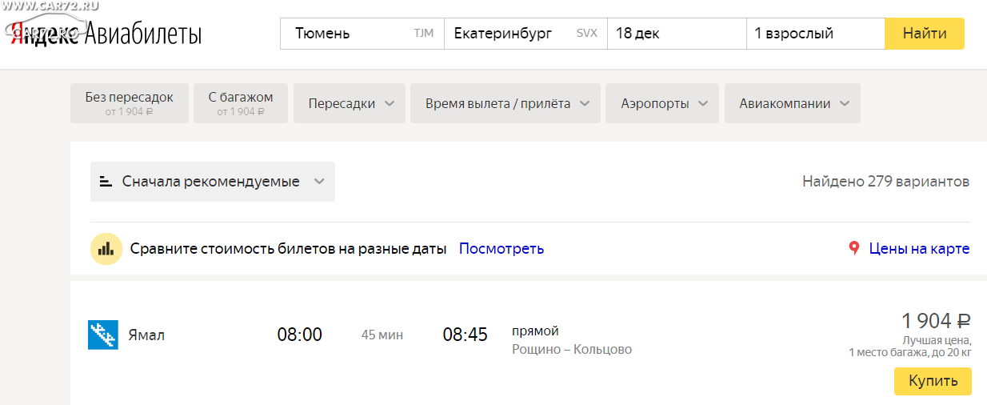
Task: Start the search with Найти
Action: click(925, 34)
